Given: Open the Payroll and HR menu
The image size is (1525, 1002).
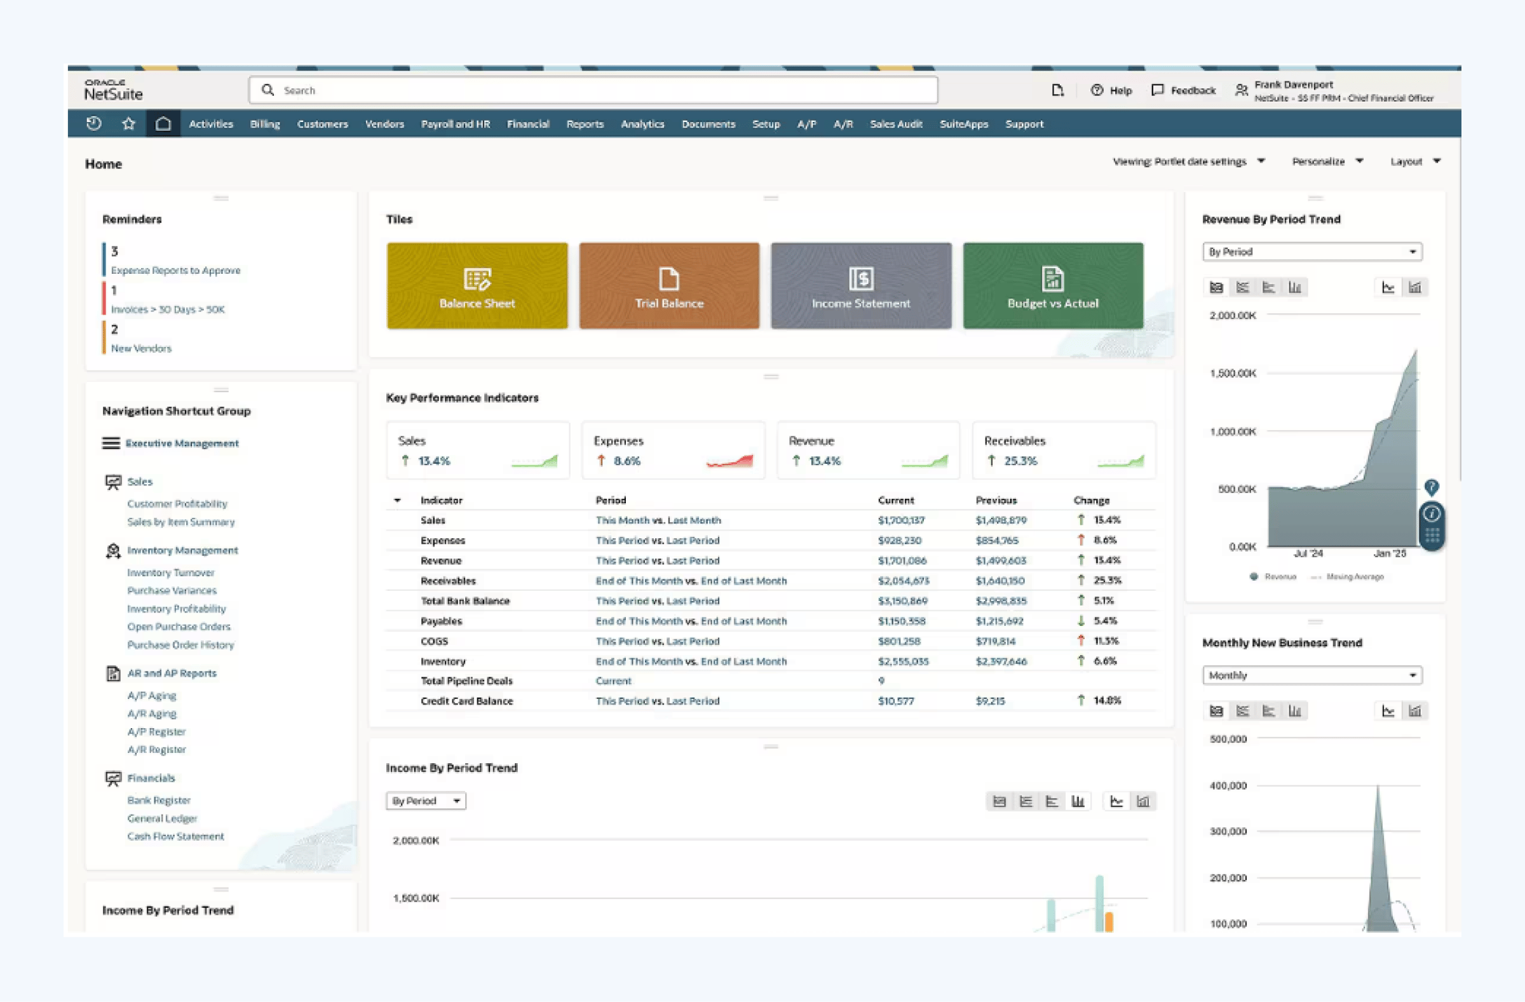Looking at the screenshot, I should [x=456, y=125].
